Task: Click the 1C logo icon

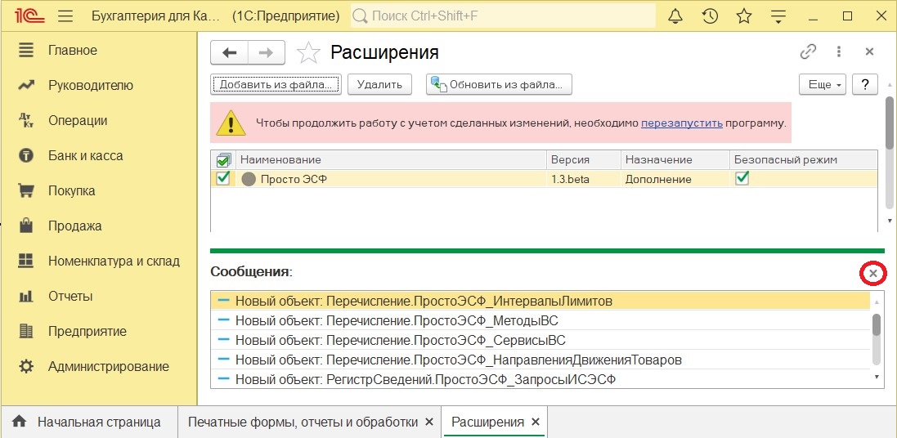Action: [28, 16]
